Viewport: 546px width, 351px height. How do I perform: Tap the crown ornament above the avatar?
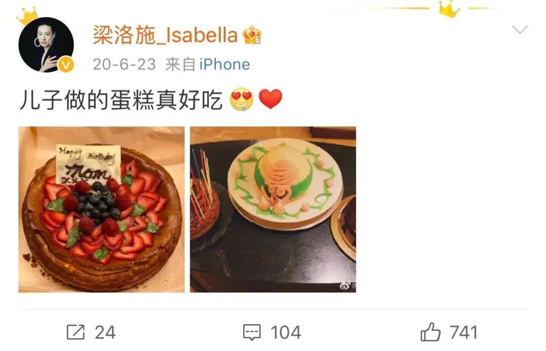(x=27, y=16)
